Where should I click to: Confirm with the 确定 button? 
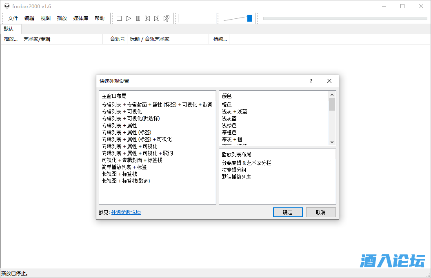coord(288,212)
